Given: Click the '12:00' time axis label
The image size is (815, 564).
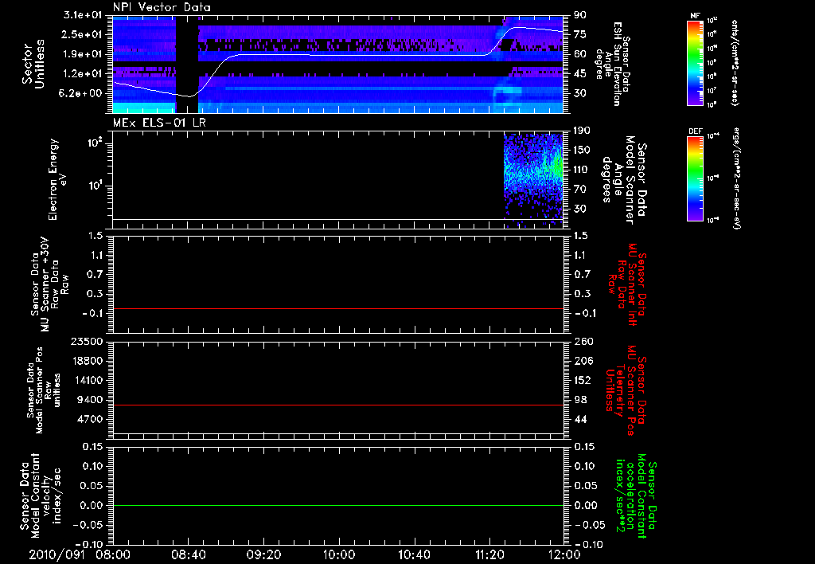Looking at the screenshot, I should point(564,554).
